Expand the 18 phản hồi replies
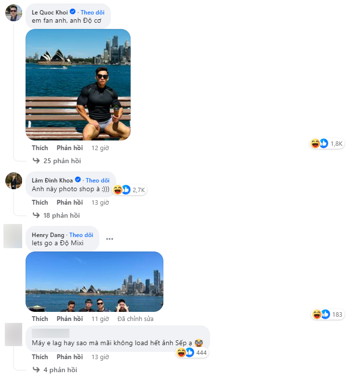The height and width of the screenshot is (377, 361). [x=61, y=215]
